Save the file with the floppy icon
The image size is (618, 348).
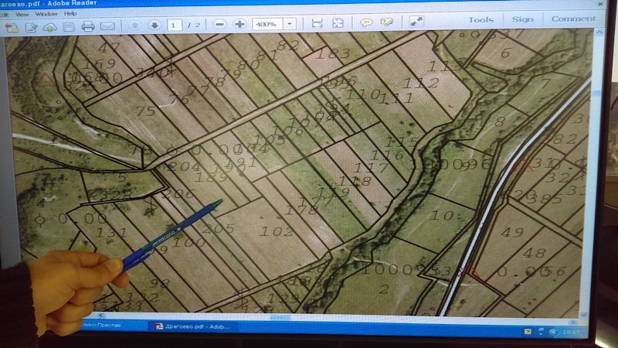click(x=69, y=27)
